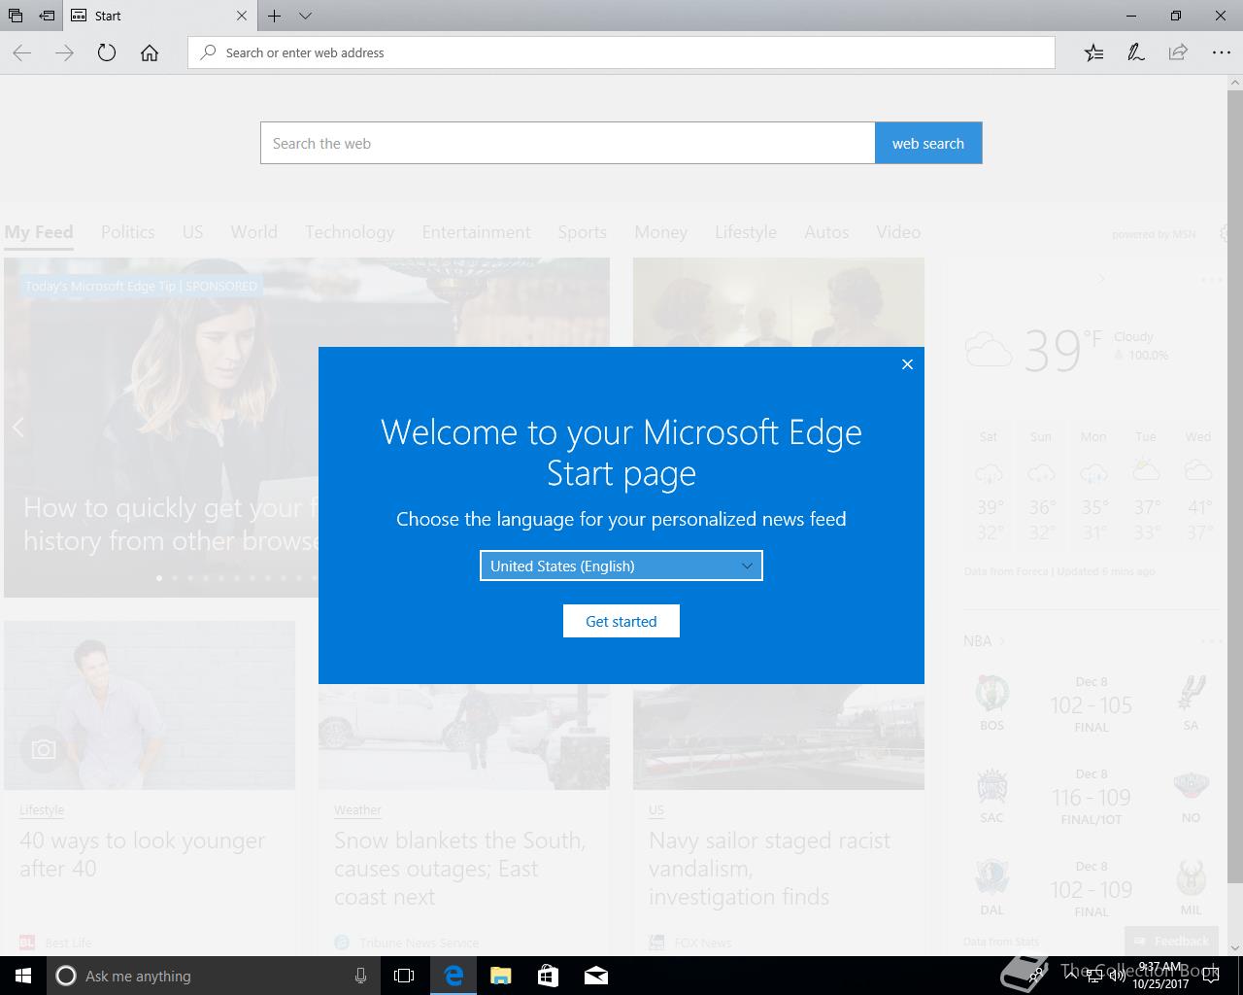This screenshot has width=1243, height=995.
Task: Open File Explorer from the taskbar
Action: point(500,976)
